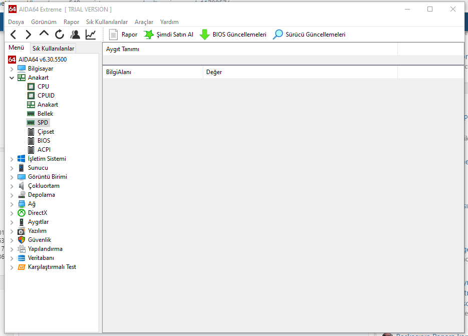
Task: Open the Yardım menu
Action: (x=169, y=22)
